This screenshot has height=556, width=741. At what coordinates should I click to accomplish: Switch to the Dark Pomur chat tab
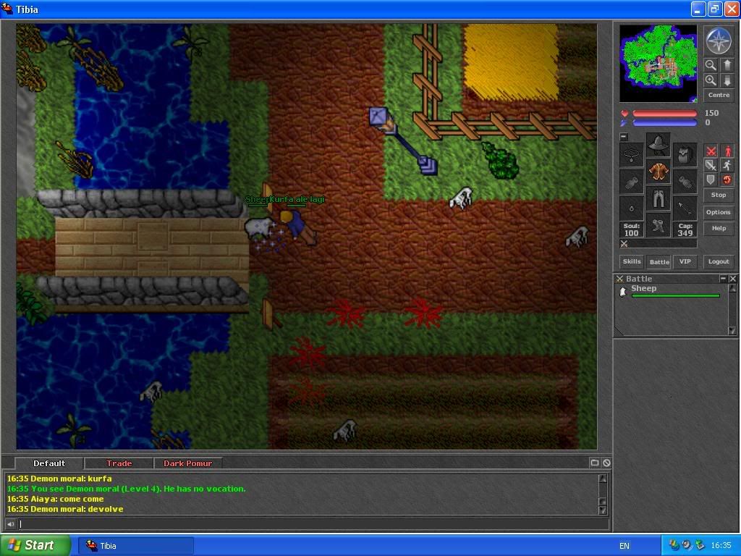pos(187,463)
